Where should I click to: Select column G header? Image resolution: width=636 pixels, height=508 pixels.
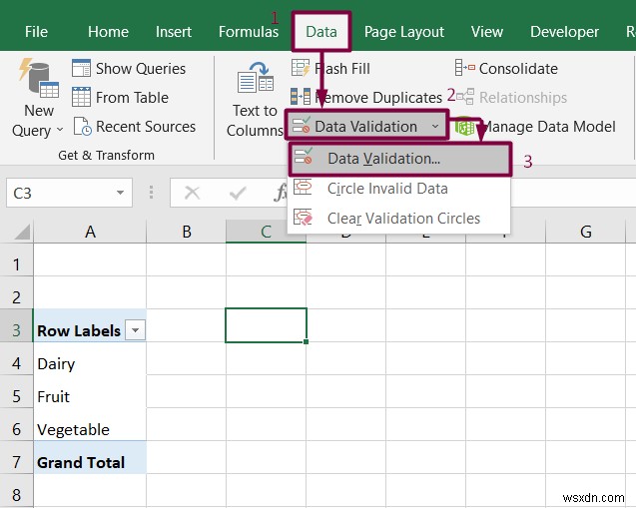585,232
